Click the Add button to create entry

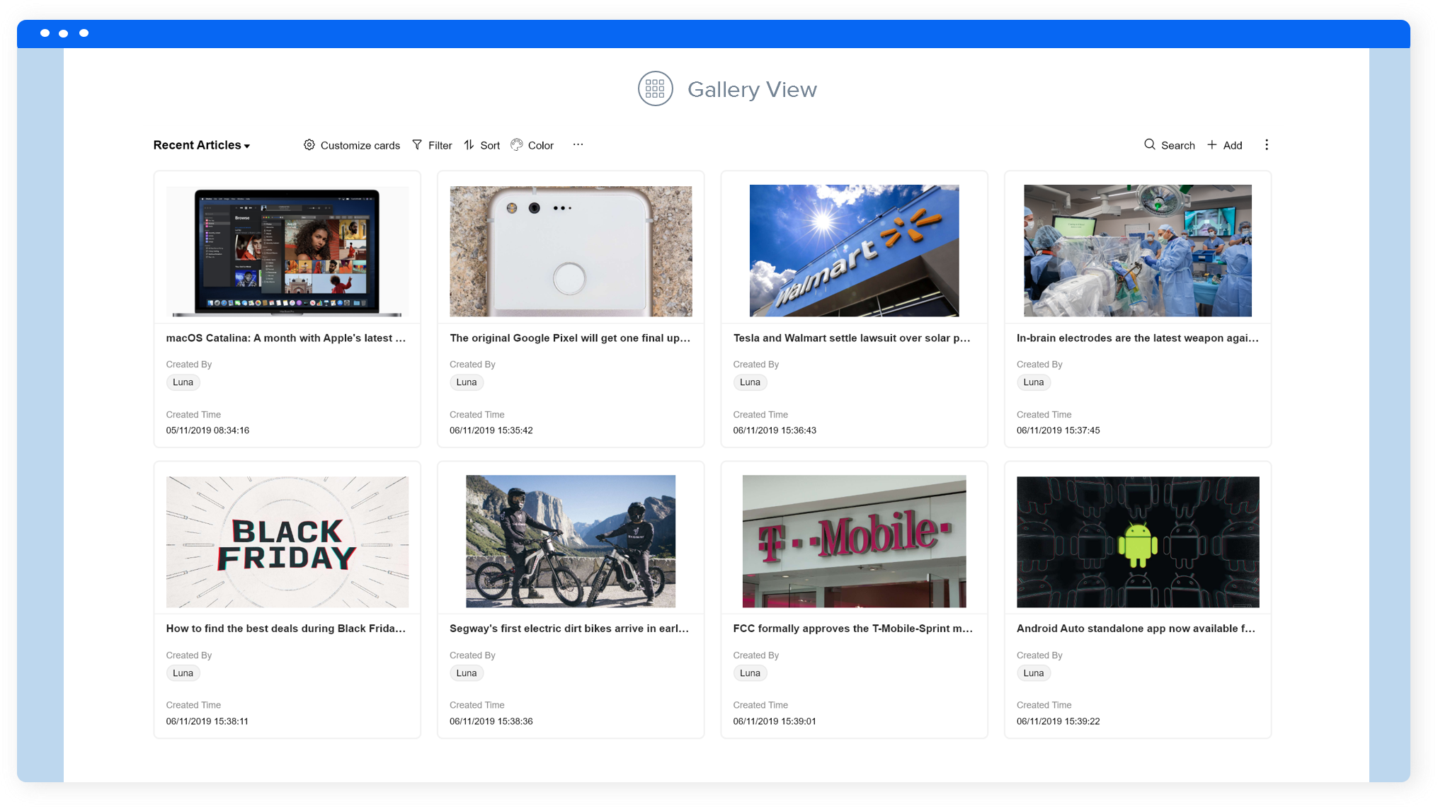[1225, 145]
